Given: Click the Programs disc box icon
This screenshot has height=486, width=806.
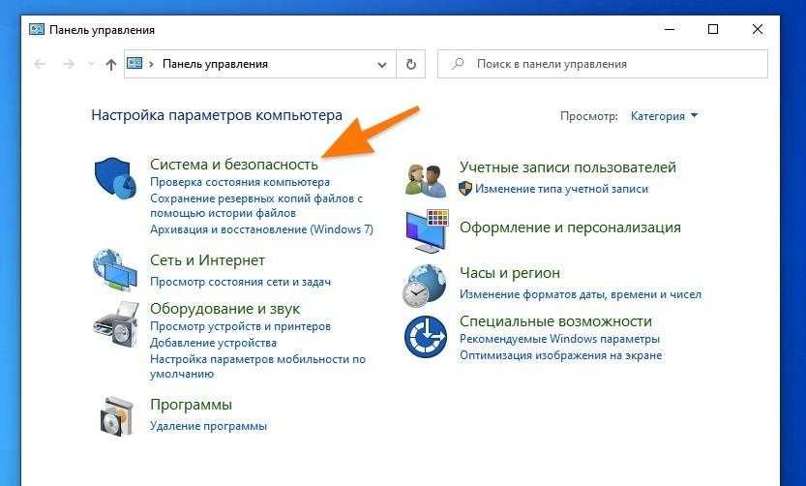Looking at the screenshot, I should pyautogui.click(x=115, y=414).
